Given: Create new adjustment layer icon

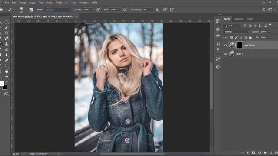Looking at the screenshot, I should (259, 153).
